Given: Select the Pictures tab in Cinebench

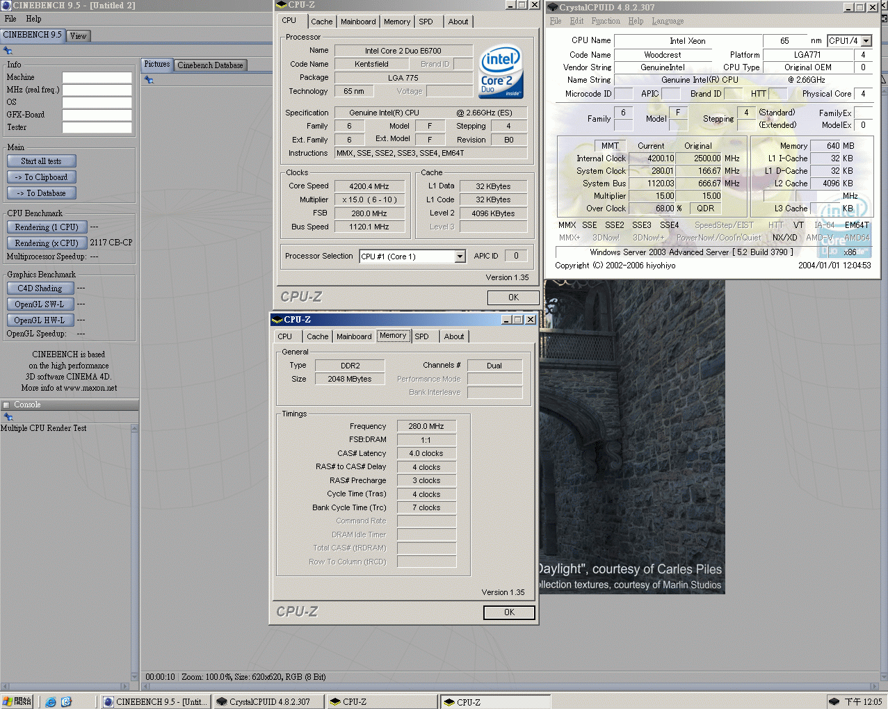Looking at the screenshot, I should [x=157, y=64].
